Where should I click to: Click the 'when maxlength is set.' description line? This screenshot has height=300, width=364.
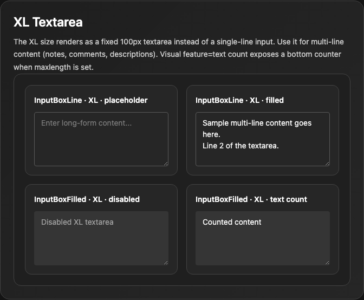[x=54, y=67]
